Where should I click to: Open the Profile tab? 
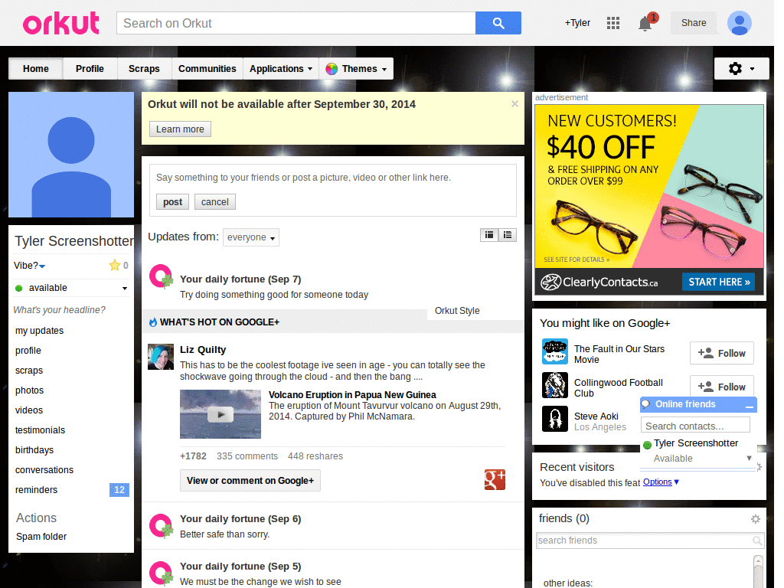[90, 68]
